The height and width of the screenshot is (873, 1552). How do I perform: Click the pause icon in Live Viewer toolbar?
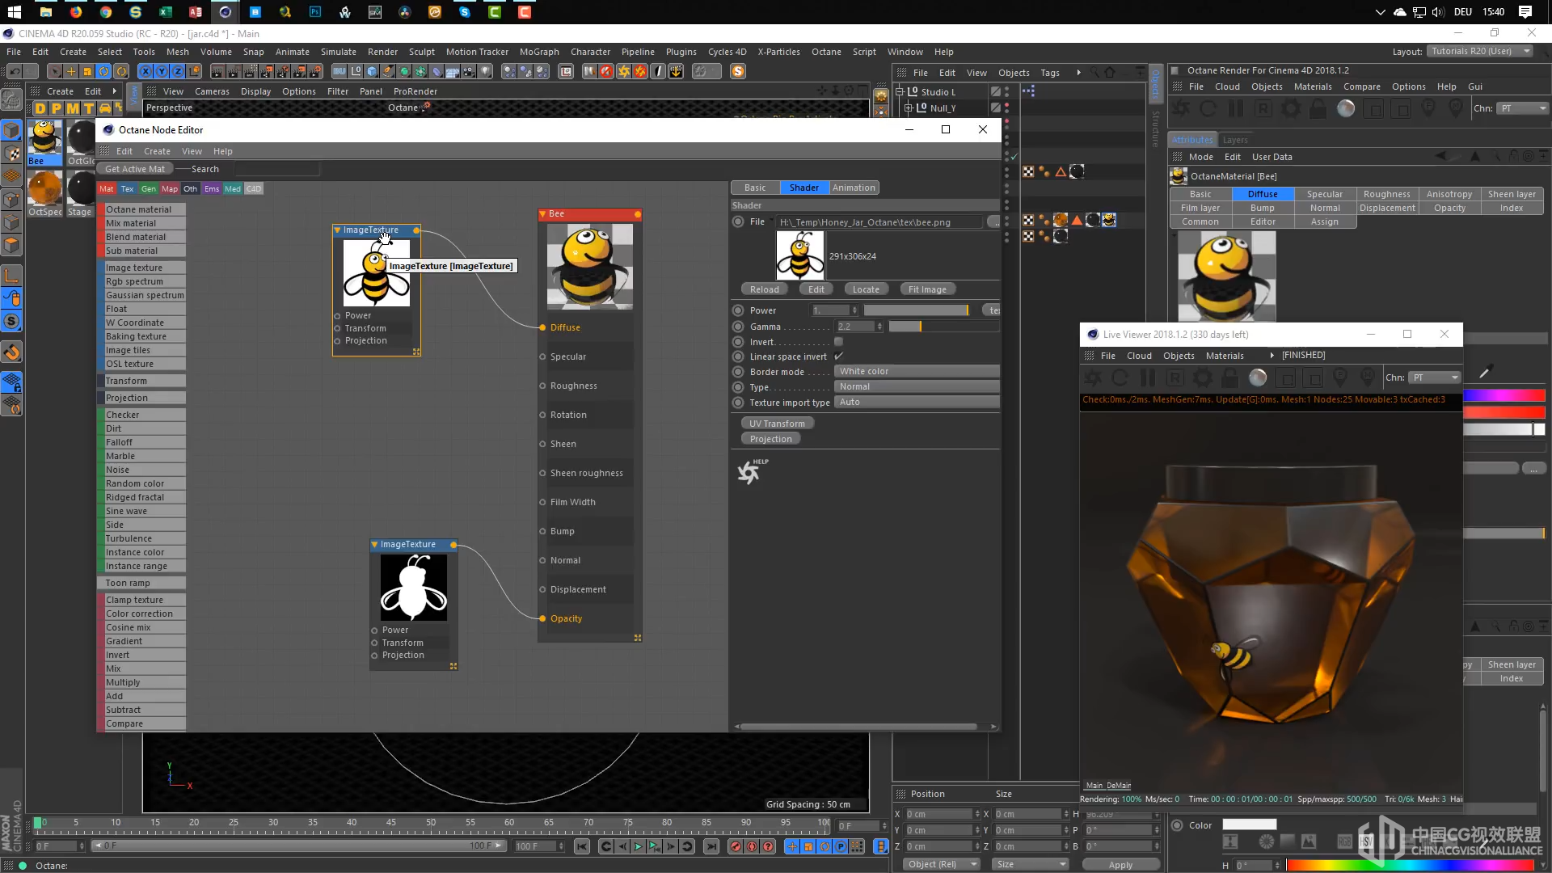point(1147,377)
